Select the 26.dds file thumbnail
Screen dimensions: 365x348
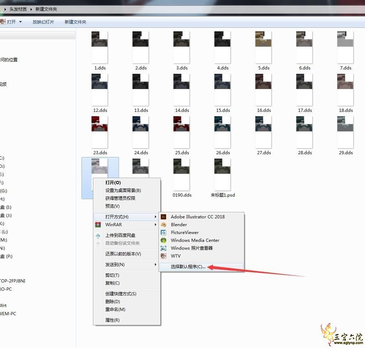coord(223,132)
